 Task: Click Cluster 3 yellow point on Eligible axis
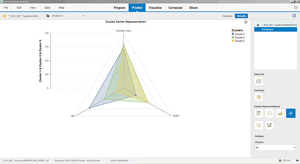[148, 103]
